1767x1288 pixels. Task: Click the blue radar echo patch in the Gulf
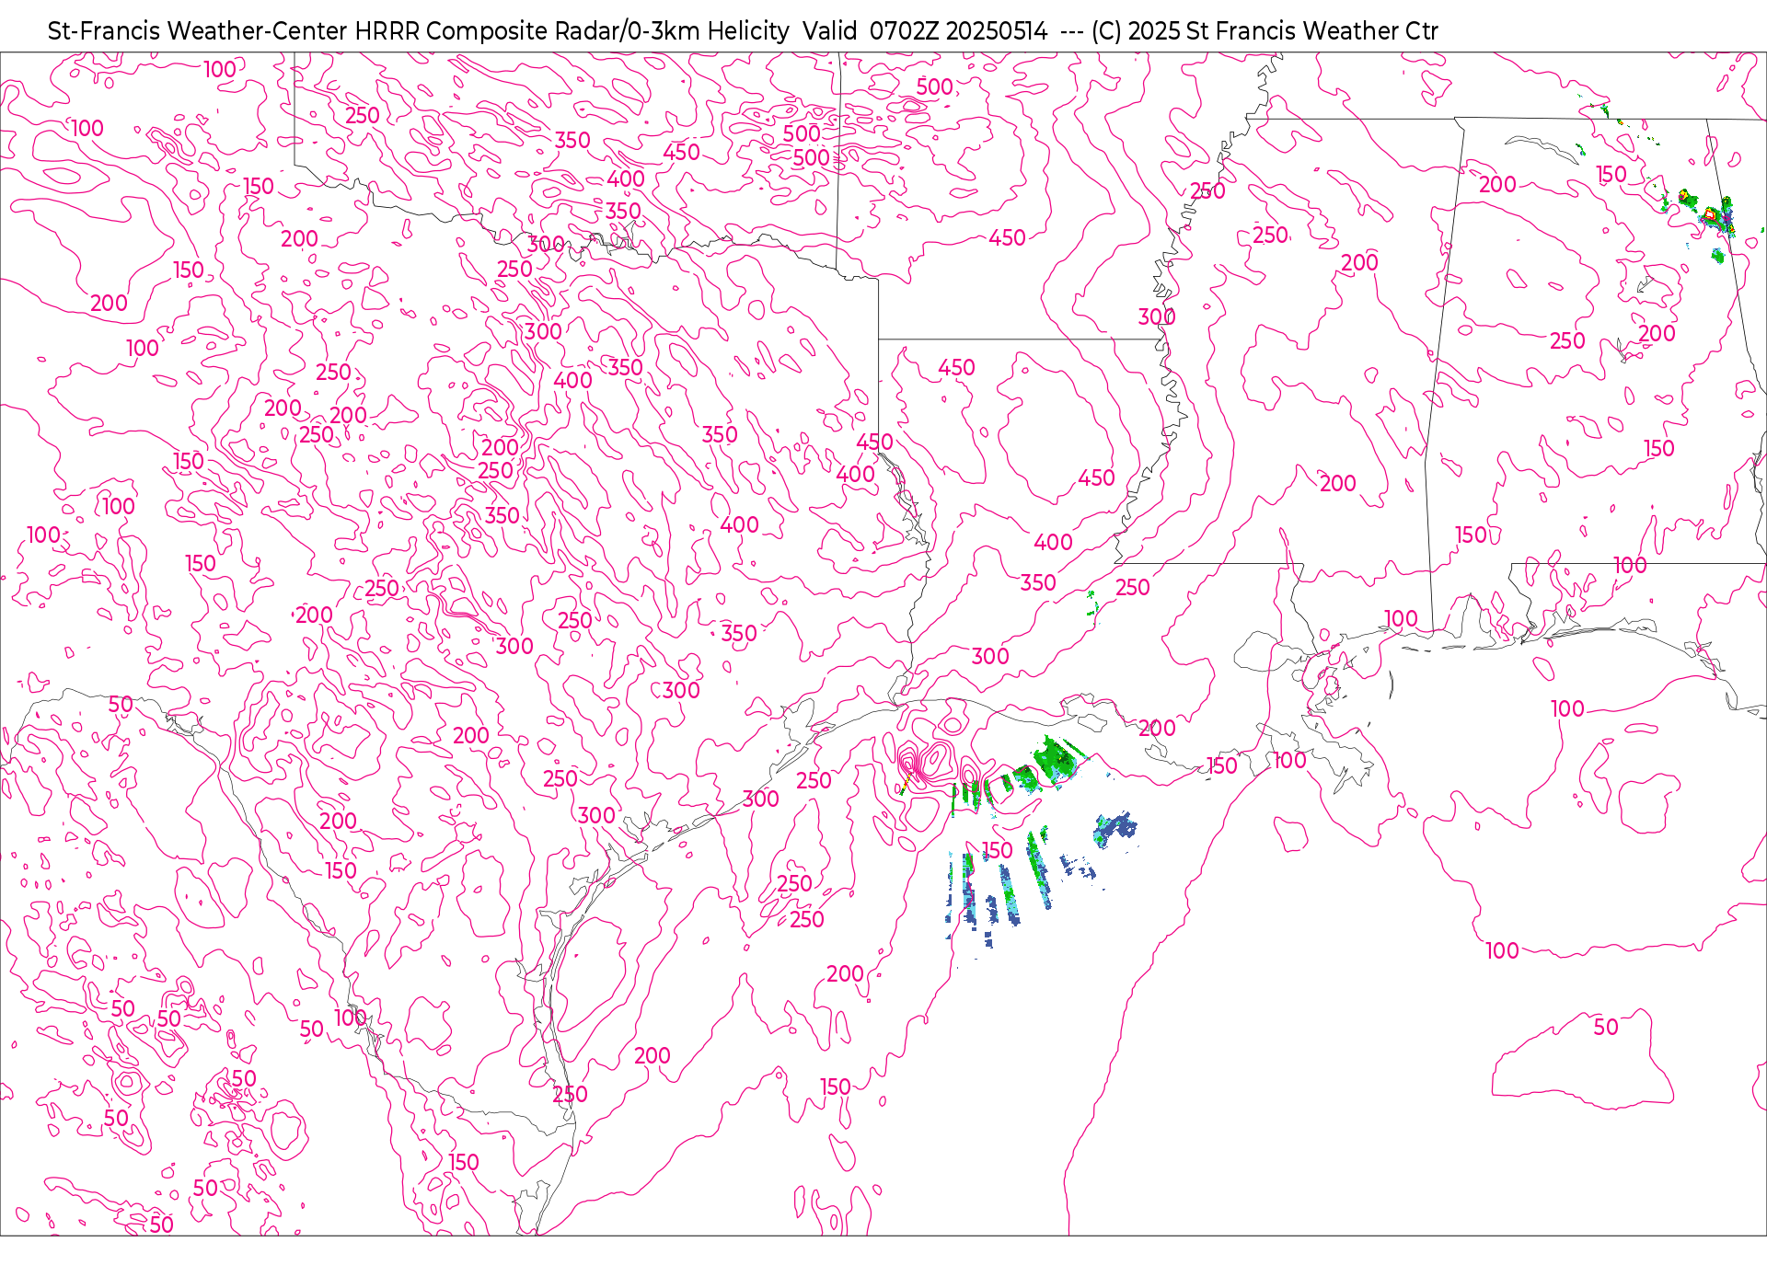[1114, 828]
